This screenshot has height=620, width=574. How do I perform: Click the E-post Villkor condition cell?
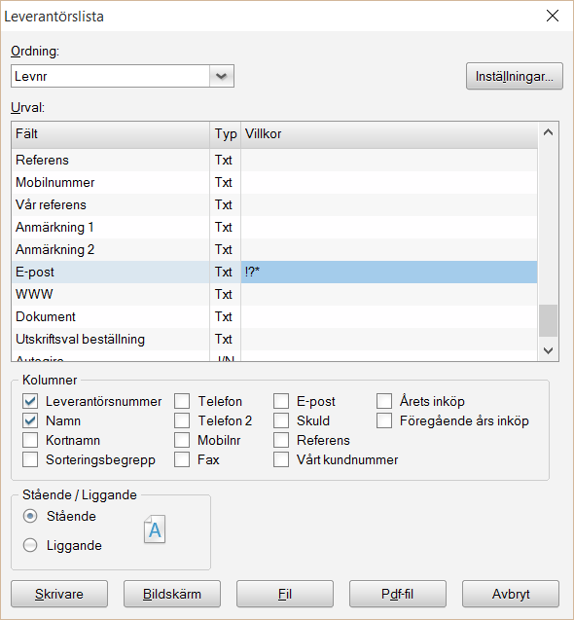(x=389, y=273)
